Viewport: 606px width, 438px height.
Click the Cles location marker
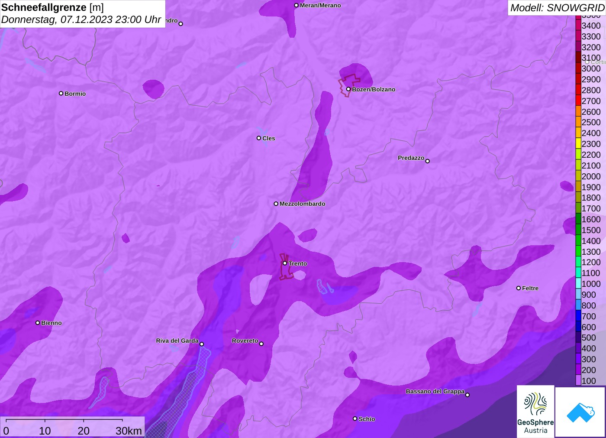[259, 138]
